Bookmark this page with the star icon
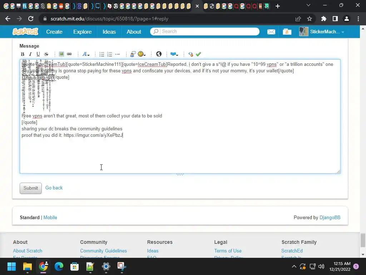 tap(310, 19)
